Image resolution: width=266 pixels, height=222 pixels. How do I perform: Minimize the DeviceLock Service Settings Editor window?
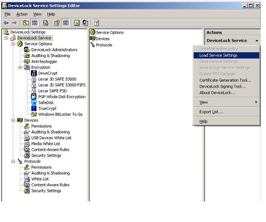pos(245,6)
